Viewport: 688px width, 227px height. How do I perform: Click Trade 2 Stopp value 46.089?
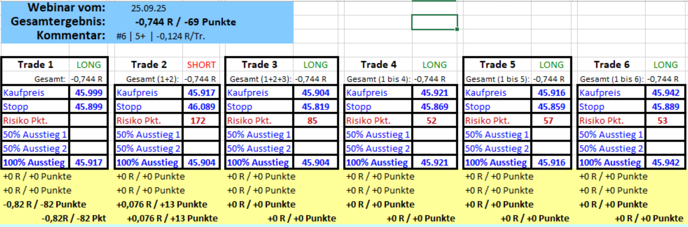(202, 107)
